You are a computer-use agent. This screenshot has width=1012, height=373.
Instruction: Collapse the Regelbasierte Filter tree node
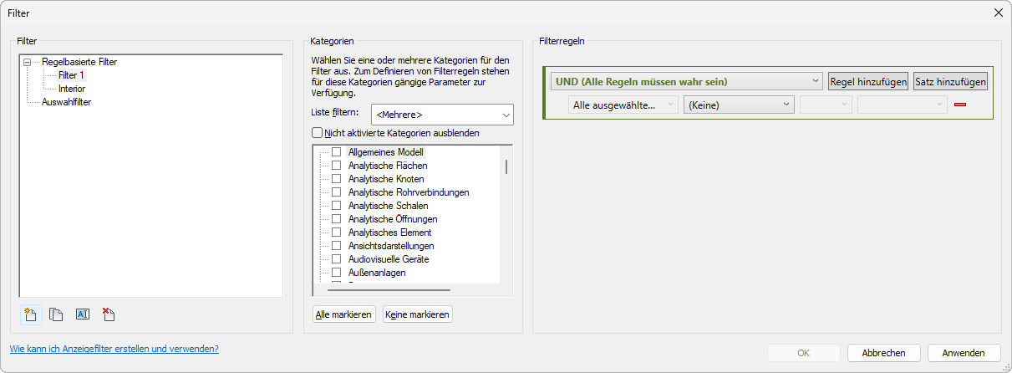28,62
